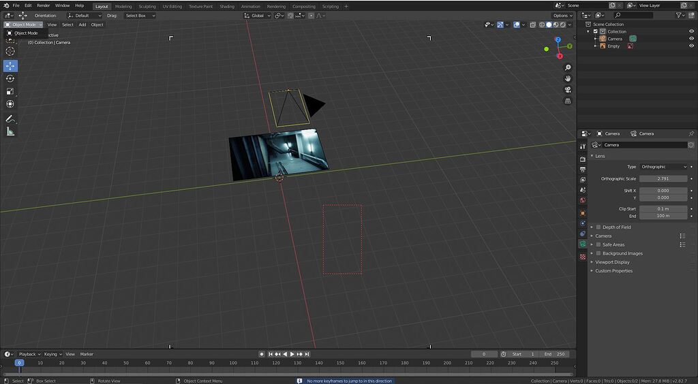Open the Render menu

click(x=43, y=5)
